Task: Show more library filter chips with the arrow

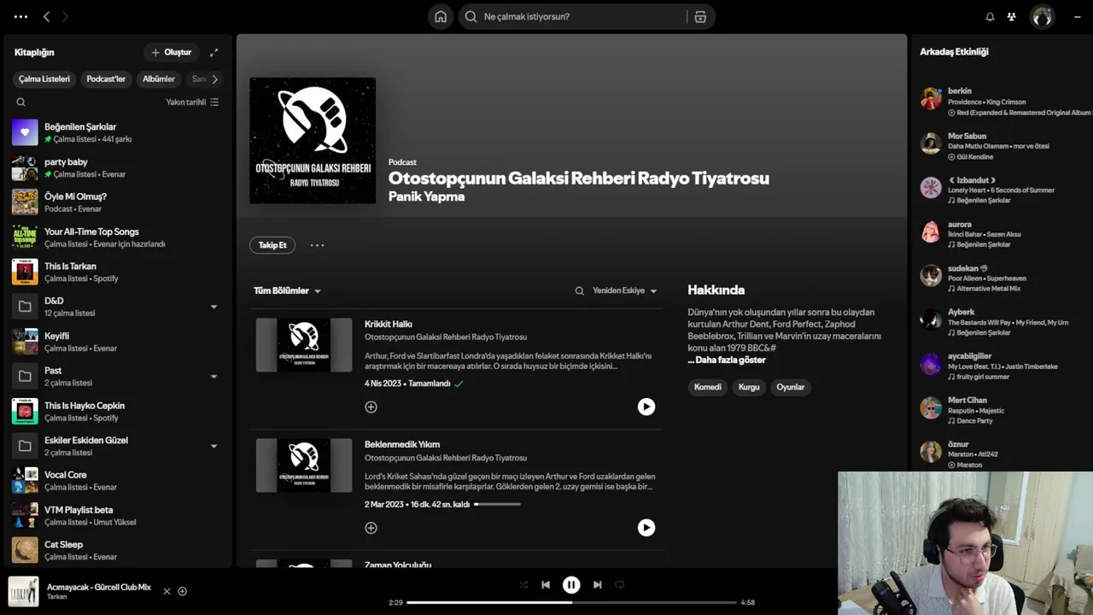Action: click(x=214, y=79)
